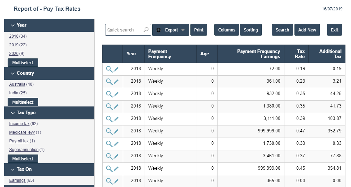Open the Export dropdown menu
The height and width of the screenshot is (187, 351).
[x=171, y=30]
